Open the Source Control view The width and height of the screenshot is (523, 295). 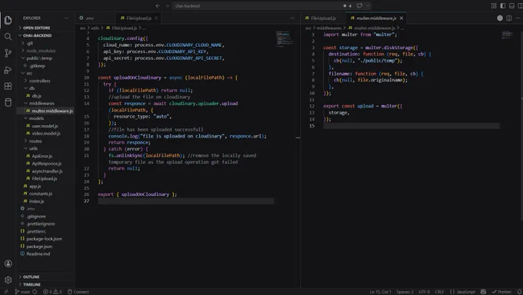pos(8,53)
